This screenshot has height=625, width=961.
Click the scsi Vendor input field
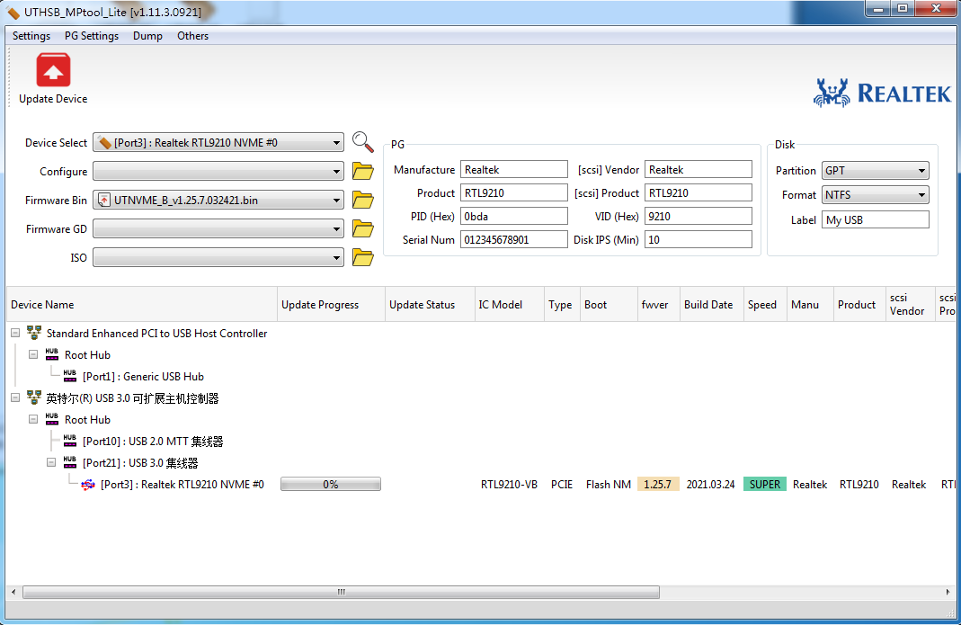[699, 170]
